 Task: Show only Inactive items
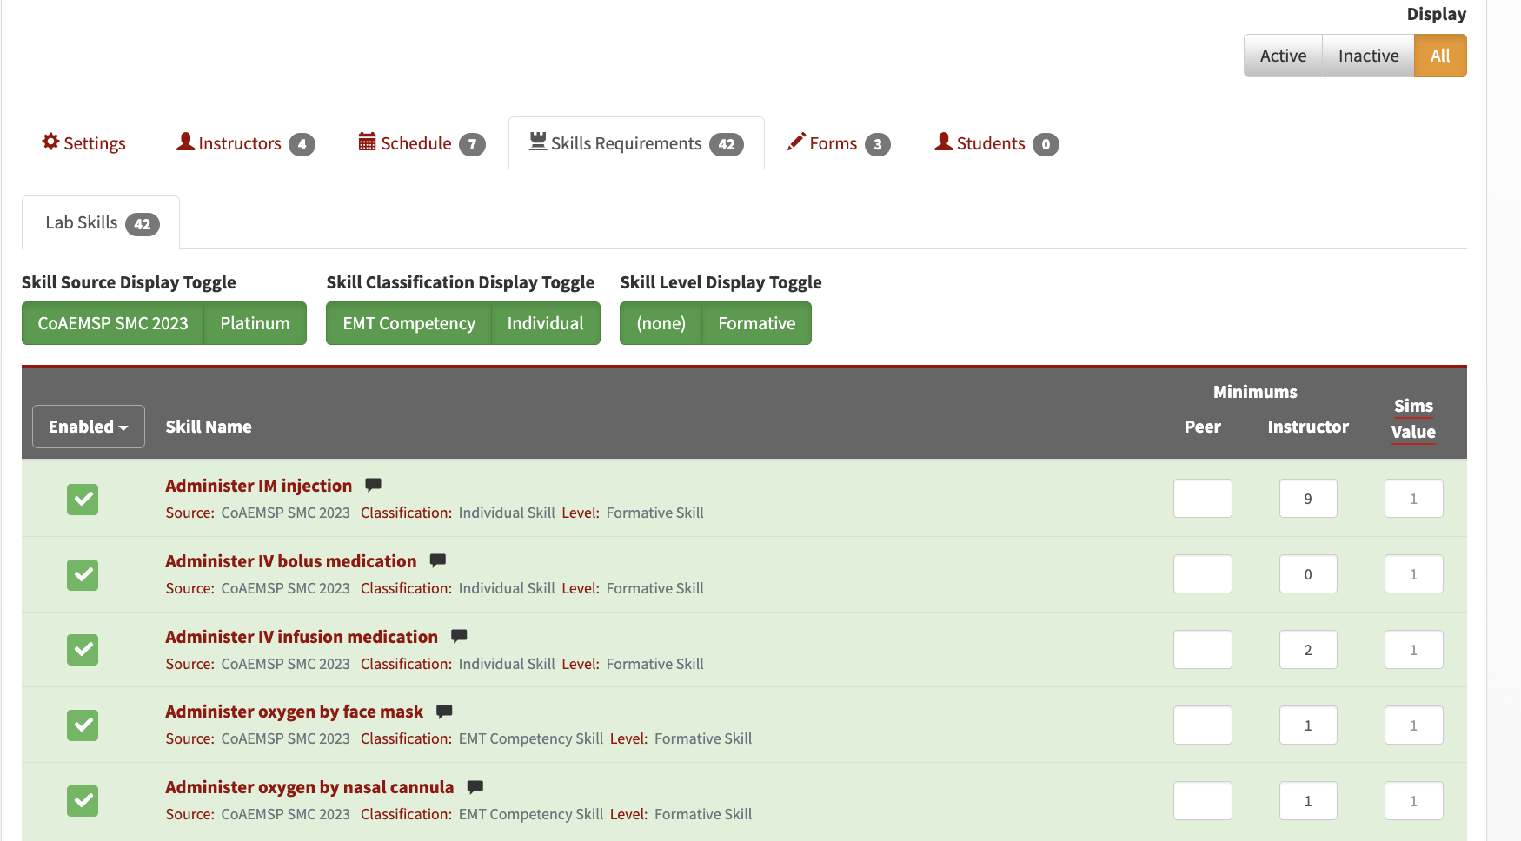coord(1368,56)
